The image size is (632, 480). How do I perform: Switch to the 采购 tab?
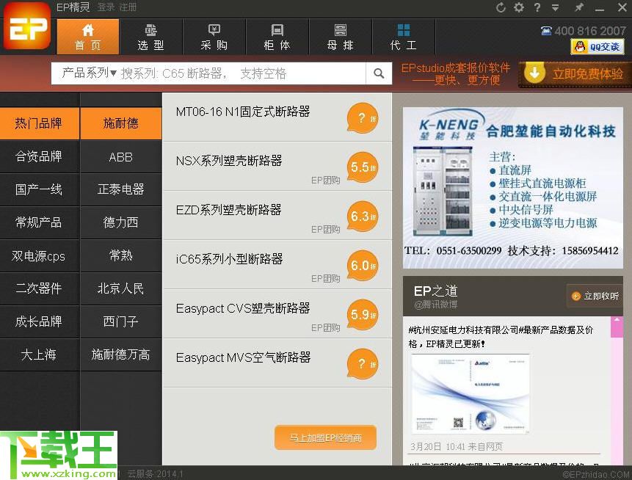click(x=214, y=37)
